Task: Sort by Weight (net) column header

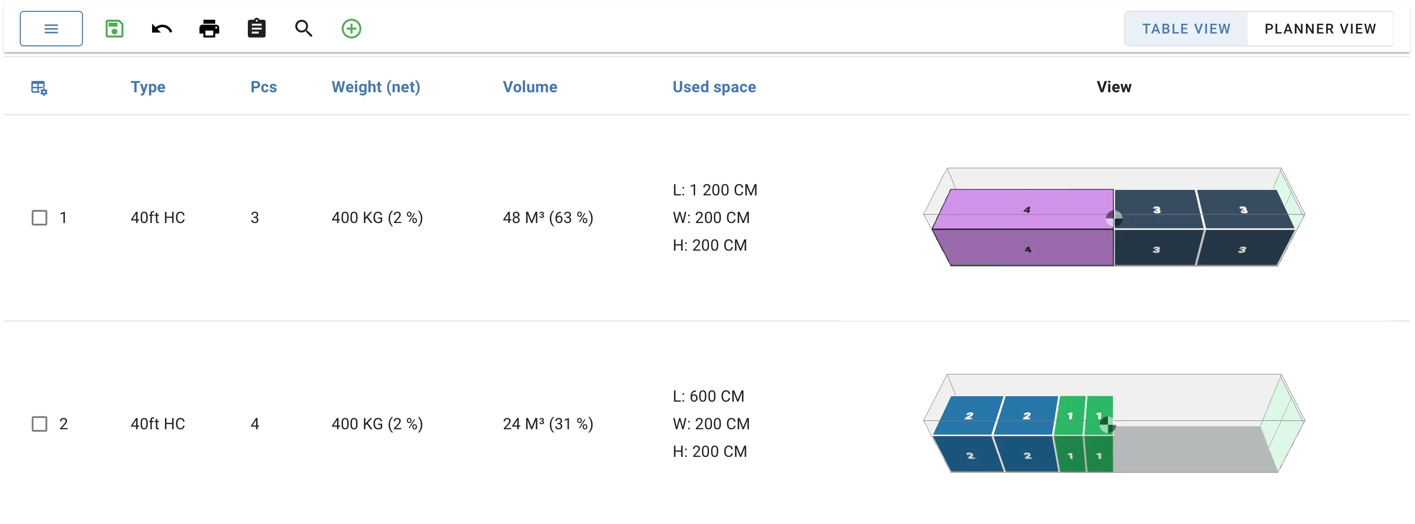Action: 376,87
